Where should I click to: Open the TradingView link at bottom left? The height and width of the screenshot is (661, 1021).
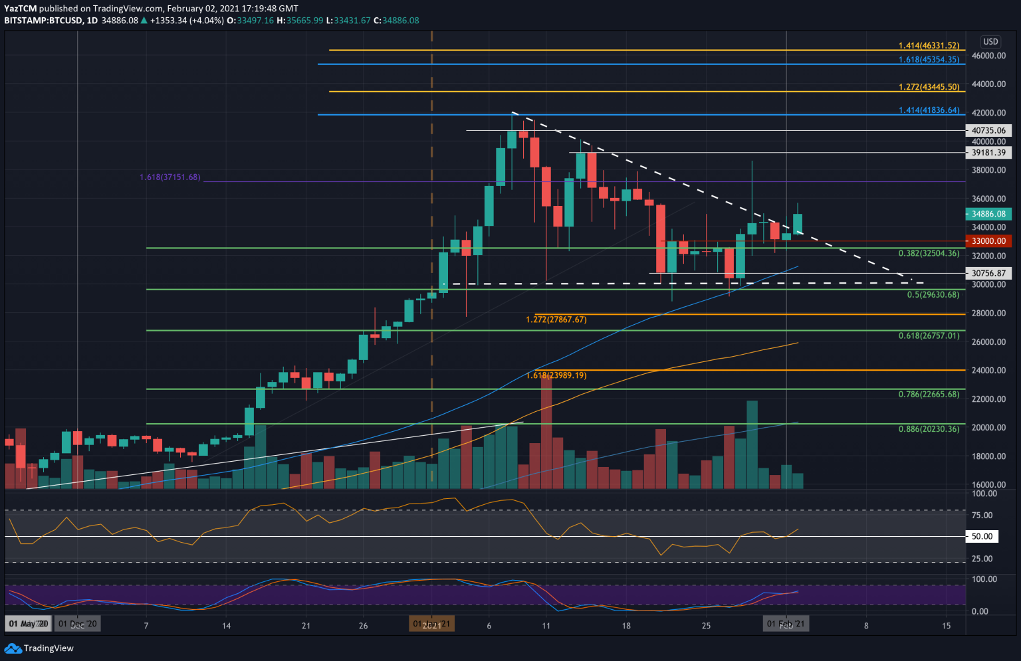[49, 648]
